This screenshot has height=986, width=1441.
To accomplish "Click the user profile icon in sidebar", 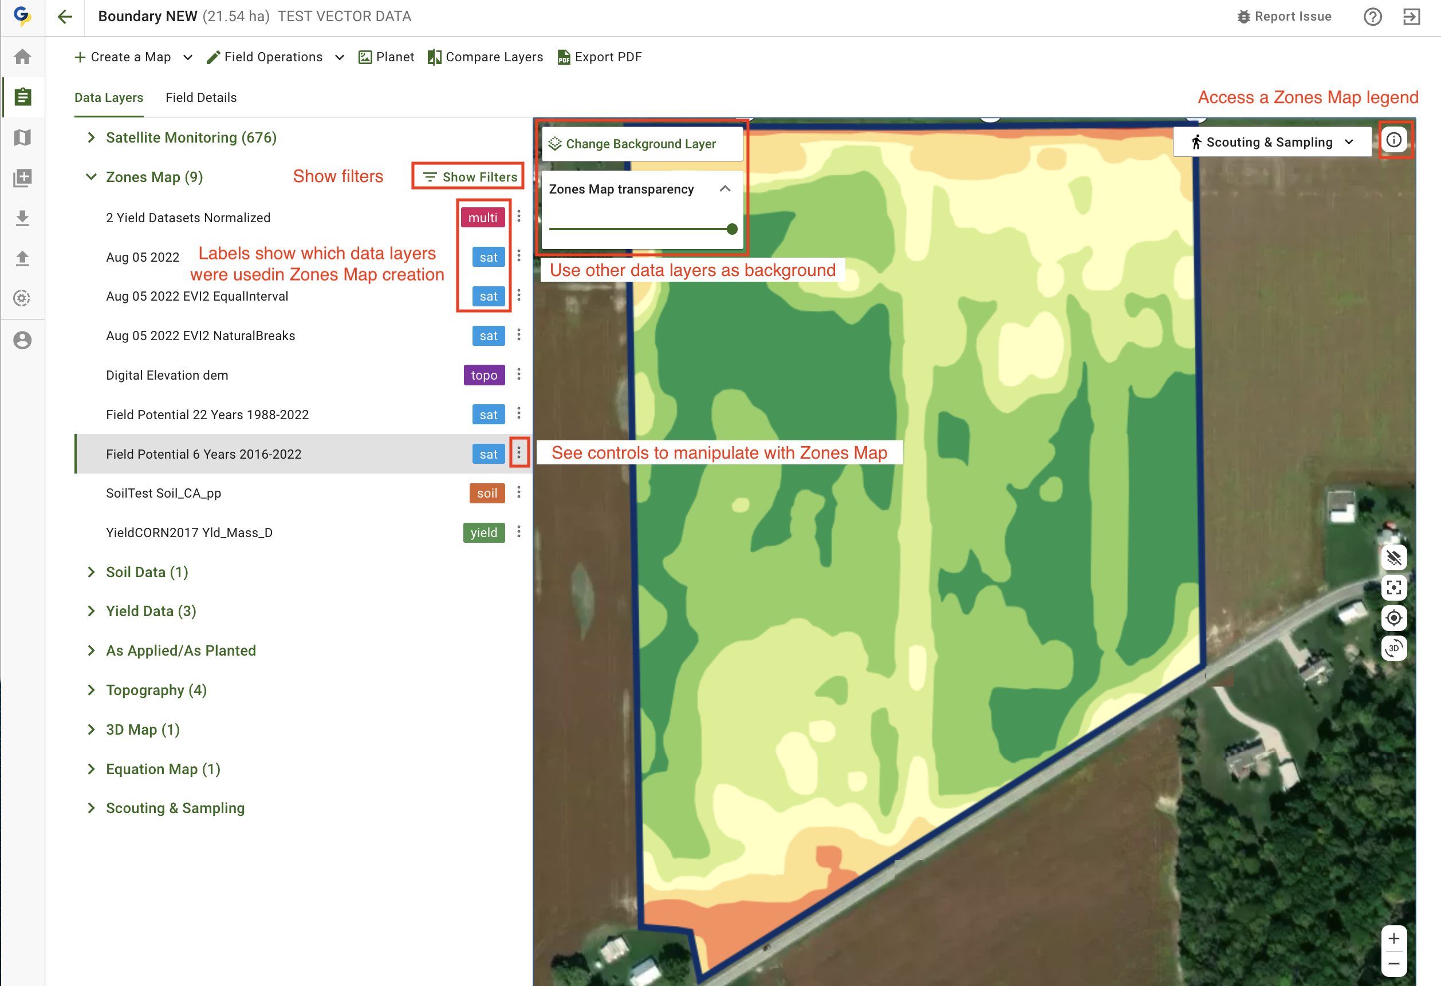I will pyautogui.click(x=23, y=340).
